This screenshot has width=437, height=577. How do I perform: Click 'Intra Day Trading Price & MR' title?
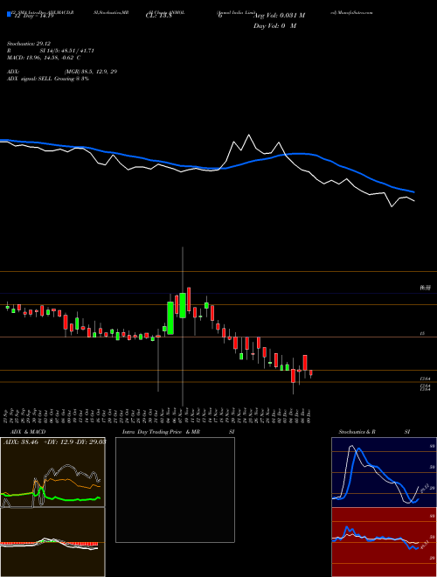pyautogui.click(x=161, y=432)
